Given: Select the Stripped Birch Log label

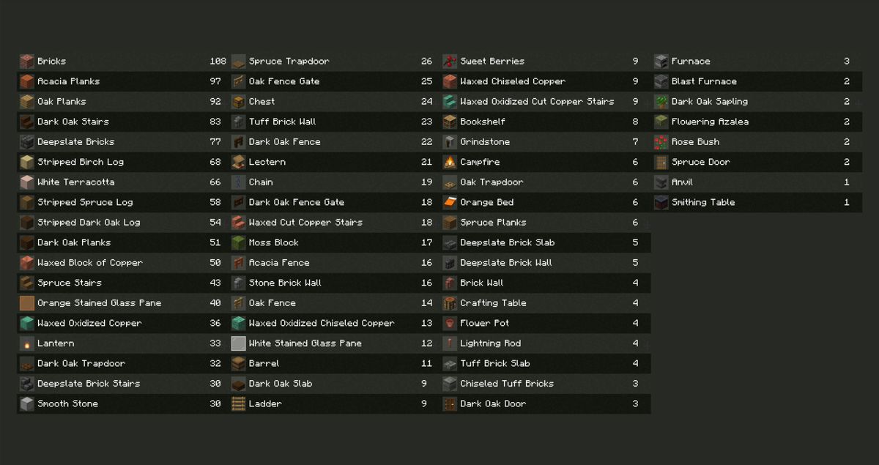Looking at the screenshot, I should coord(81,162).
